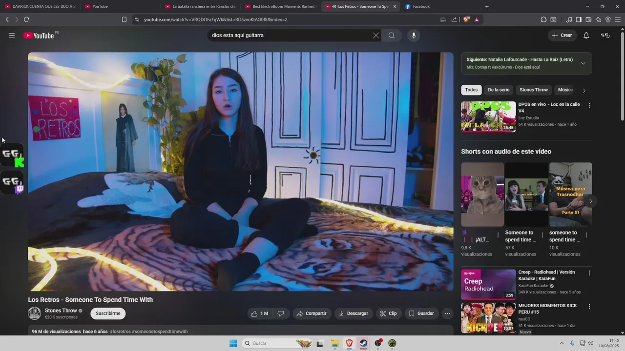The height and width of the screenshot is (351, 625).
Task: Switch to the Best ElectroBoom Moments tab
Action: (280, 6)
